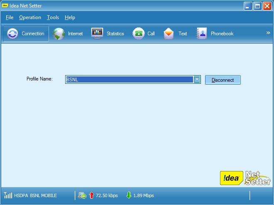The width and height of the screenshot is (274, 205).
Task: Click the Statistics monitor chart icon
Action: point(97,33)
